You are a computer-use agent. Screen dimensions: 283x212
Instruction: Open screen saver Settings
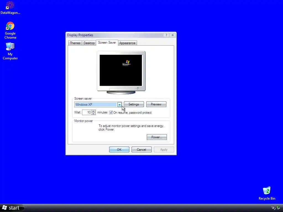point(134,104)
